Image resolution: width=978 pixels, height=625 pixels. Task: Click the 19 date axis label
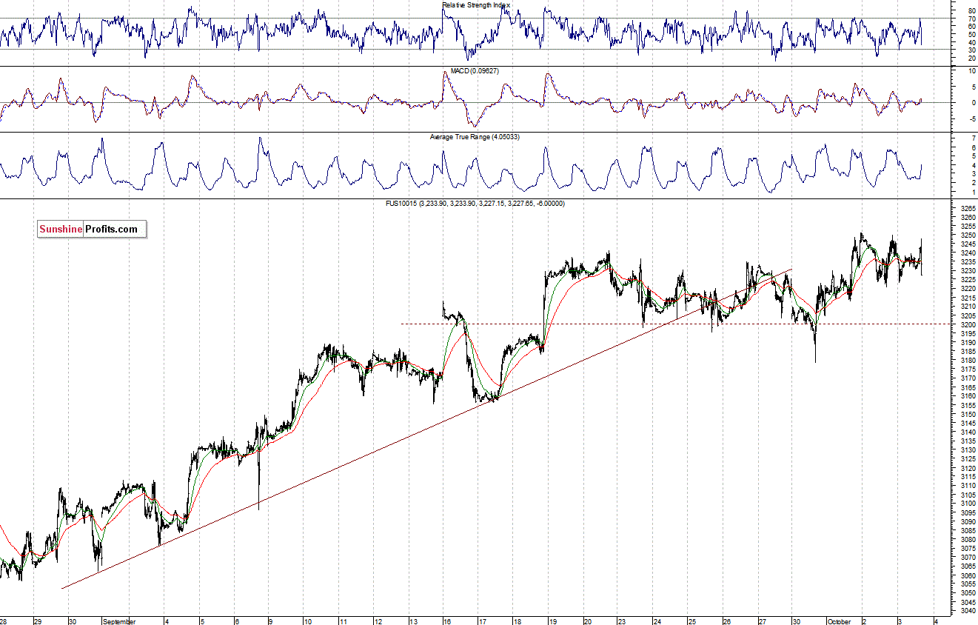tap(552, 621)
